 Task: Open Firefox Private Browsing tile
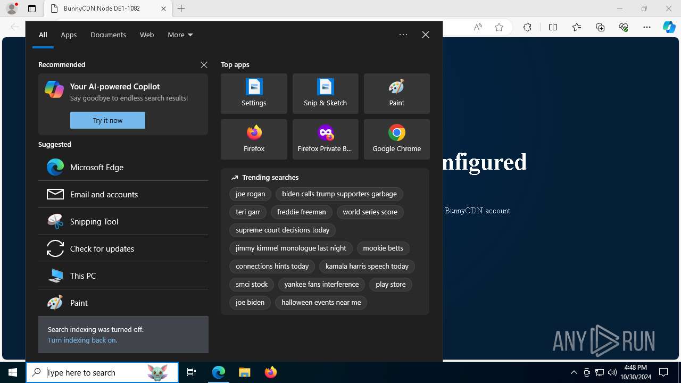[x=325, y=139]
